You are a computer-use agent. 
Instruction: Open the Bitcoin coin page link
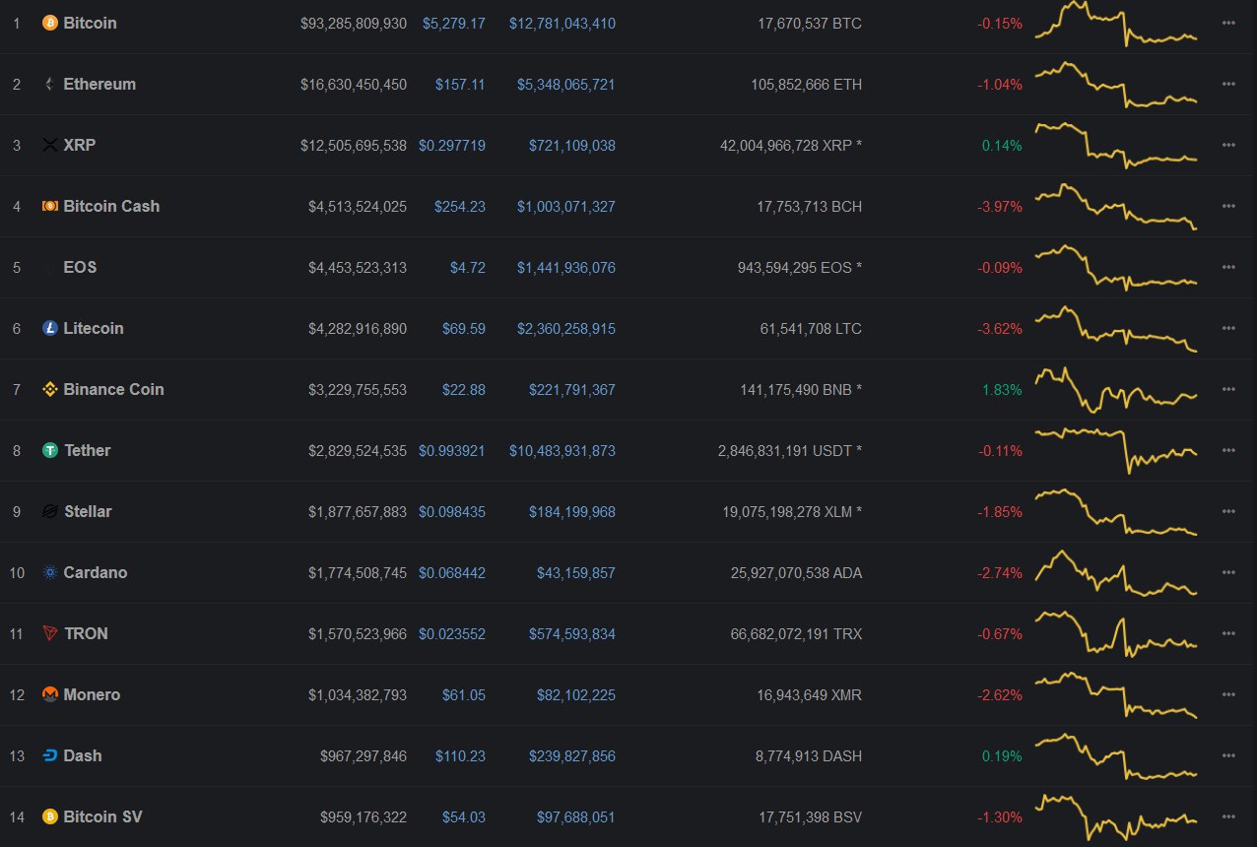[90, 23]
